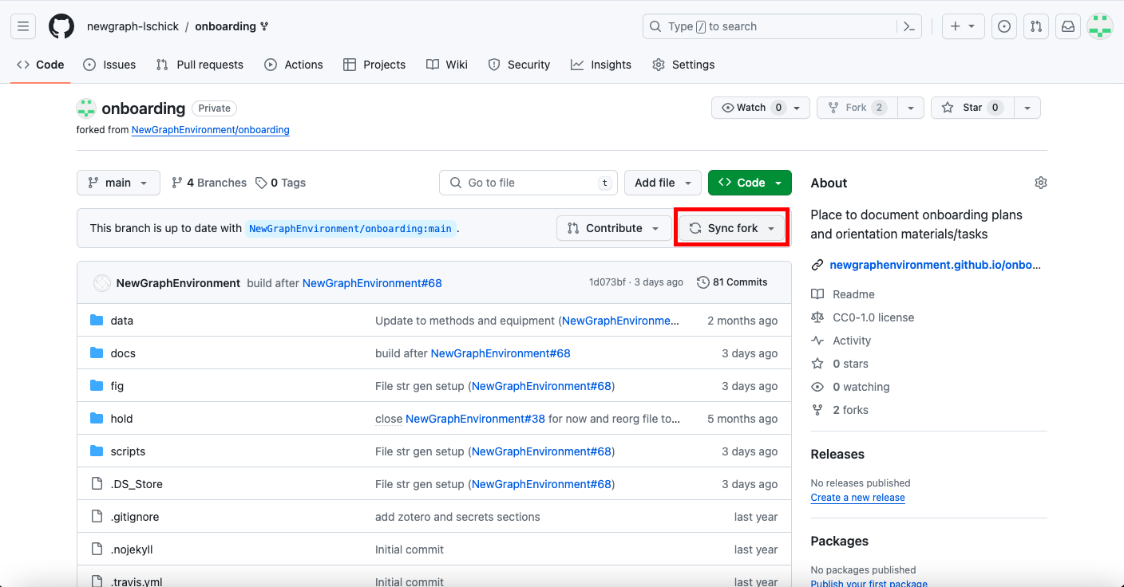
Task: Open the .DS_Store file
Action: pyautogui.click(x=137, y=484)
